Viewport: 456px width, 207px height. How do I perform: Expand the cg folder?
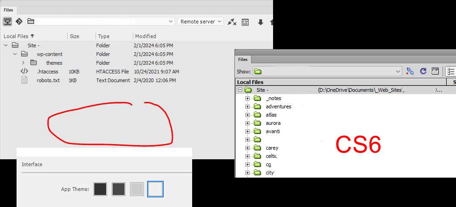tap(247, 164)
